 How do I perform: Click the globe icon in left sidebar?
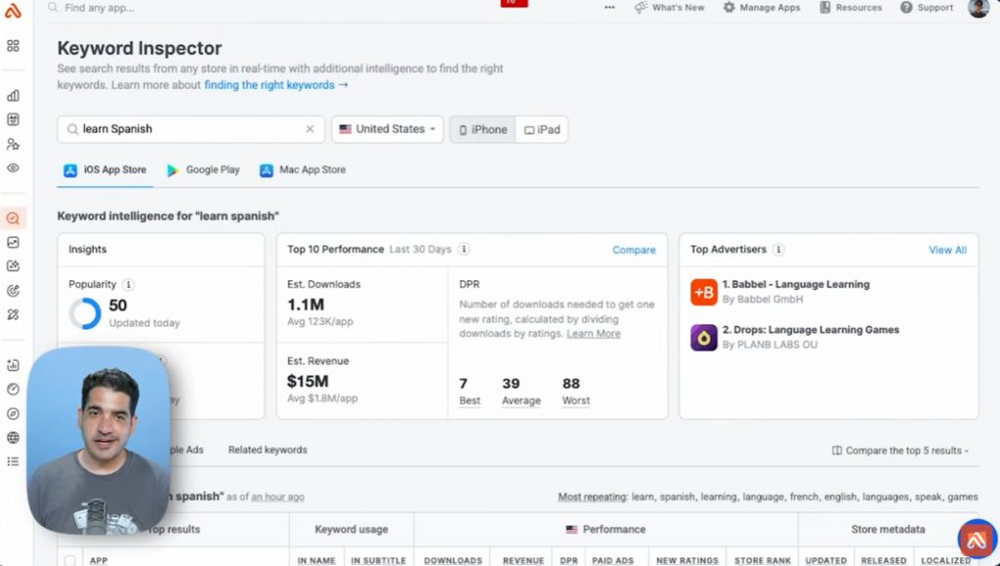[x=13, y=437]
